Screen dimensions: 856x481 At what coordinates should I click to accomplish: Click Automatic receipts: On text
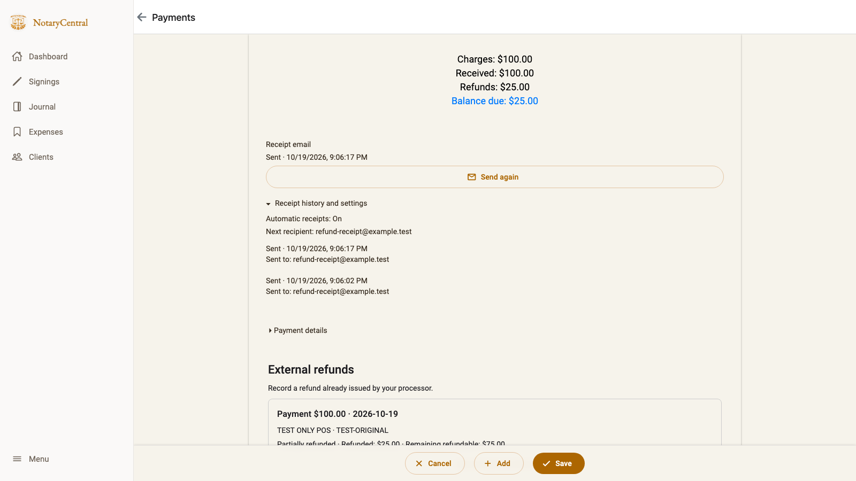(304, 219)
